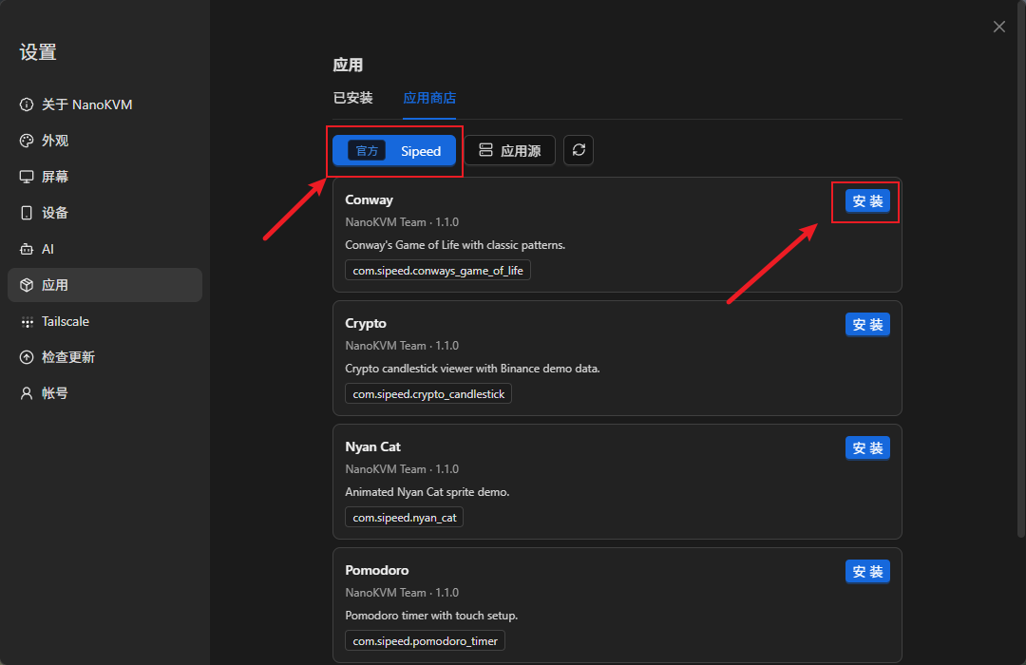This screenshot has height=665, width=1026.
Task: Open the 检查更新 section
Action: 104,357
